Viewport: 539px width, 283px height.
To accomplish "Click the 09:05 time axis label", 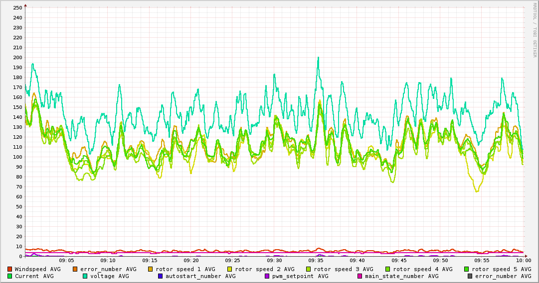I will (67, 260).
